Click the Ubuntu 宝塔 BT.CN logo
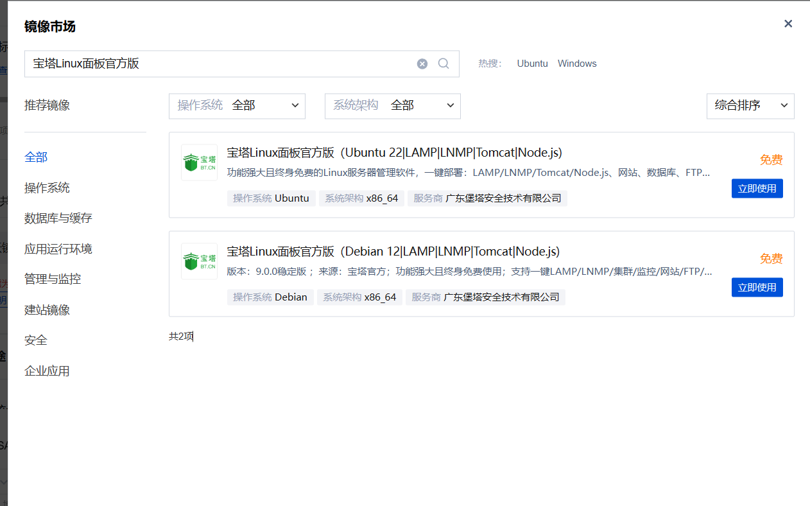 click(x=199, y=162)
